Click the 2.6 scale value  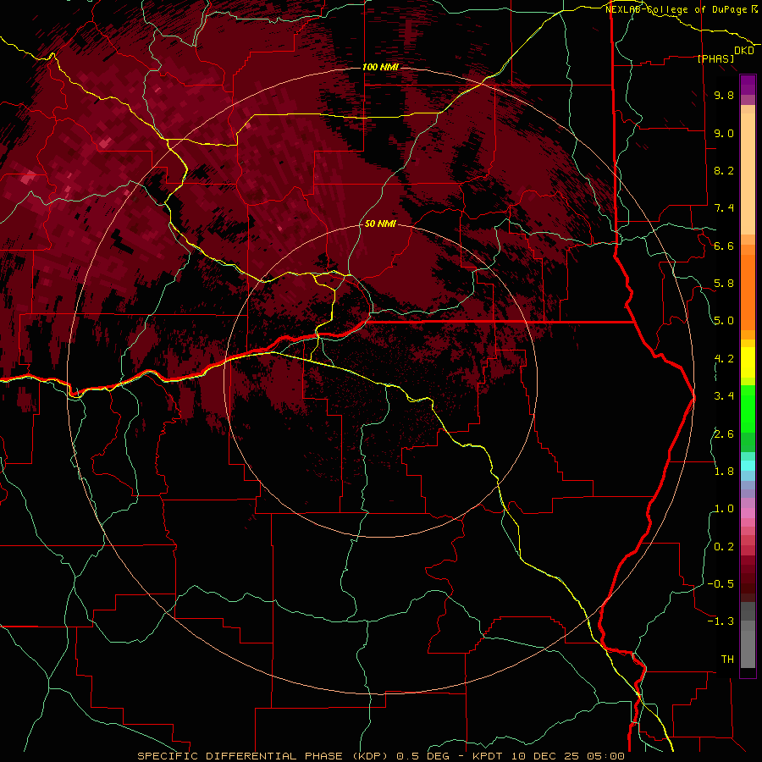click(724, 434)
